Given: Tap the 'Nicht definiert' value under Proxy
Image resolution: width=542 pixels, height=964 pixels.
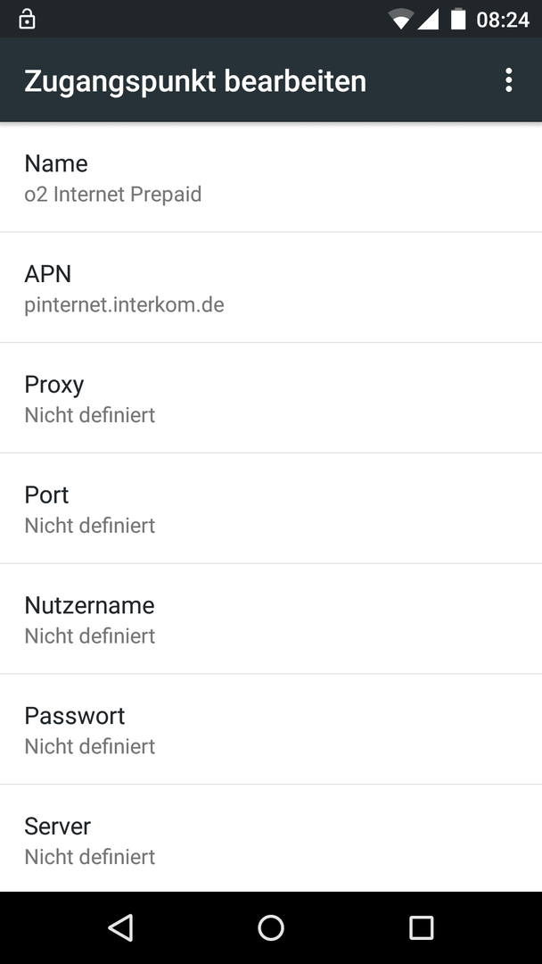Looking at the screenshot, I should 90,415.
